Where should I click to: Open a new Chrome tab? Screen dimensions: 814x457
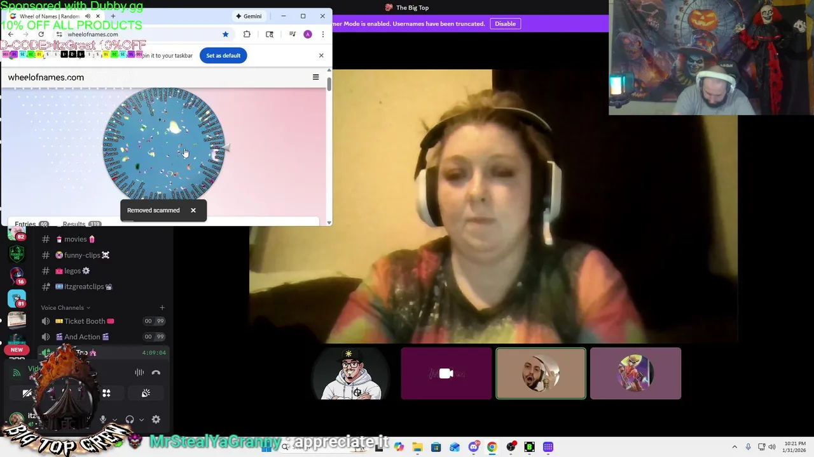point(113,16)
